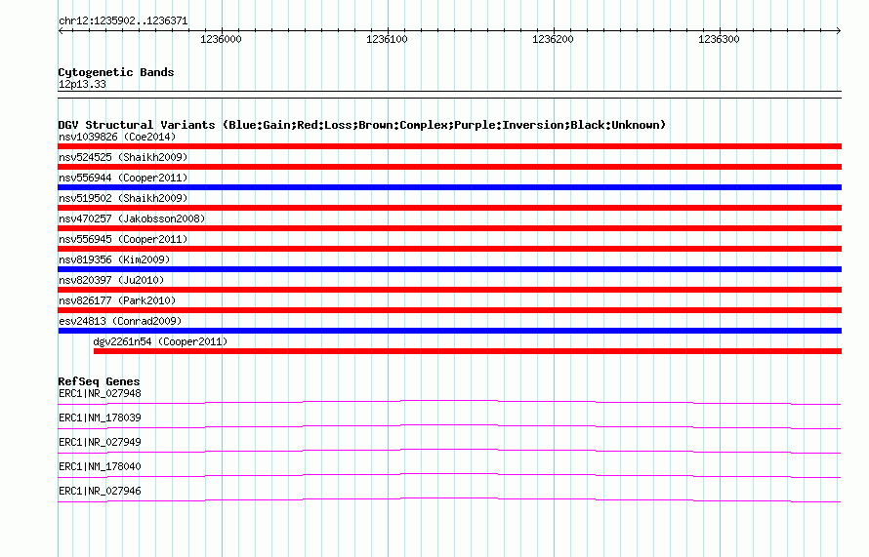Select the blue bar under esv24813
869x557 pixels.
pyautogui.click(x=449, y=331)
